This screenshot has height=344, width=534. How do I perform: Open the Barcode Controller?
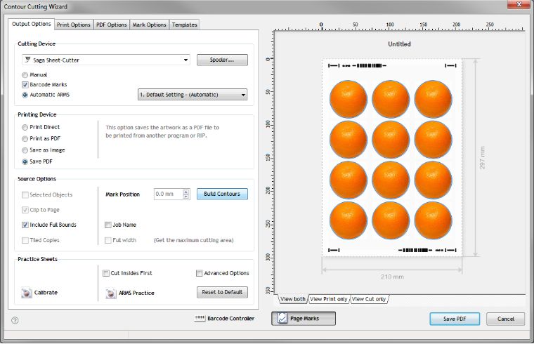[x=200, y=319]
